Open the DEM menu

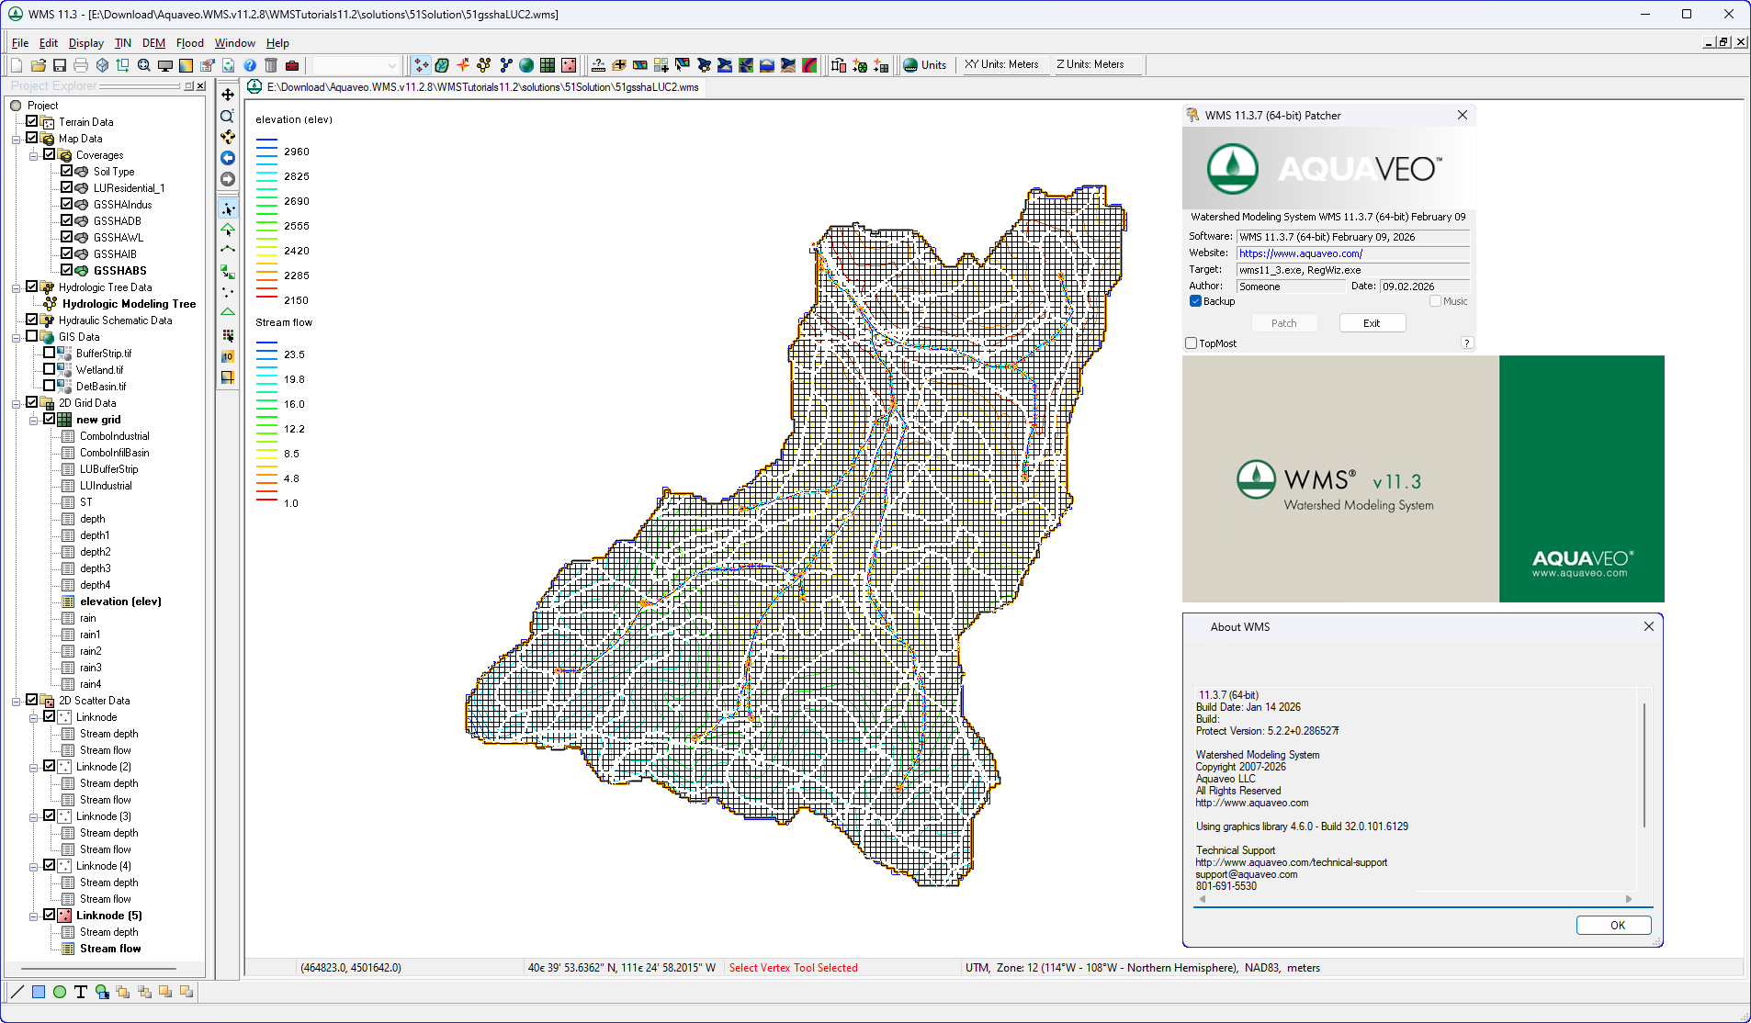point(153,43)
